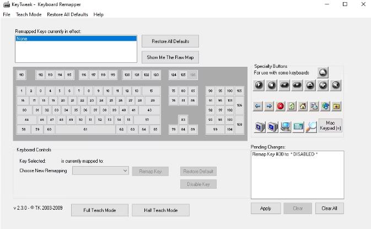
Task: Click the Volume Up specialty button
Action: click(x=310, y=85)
